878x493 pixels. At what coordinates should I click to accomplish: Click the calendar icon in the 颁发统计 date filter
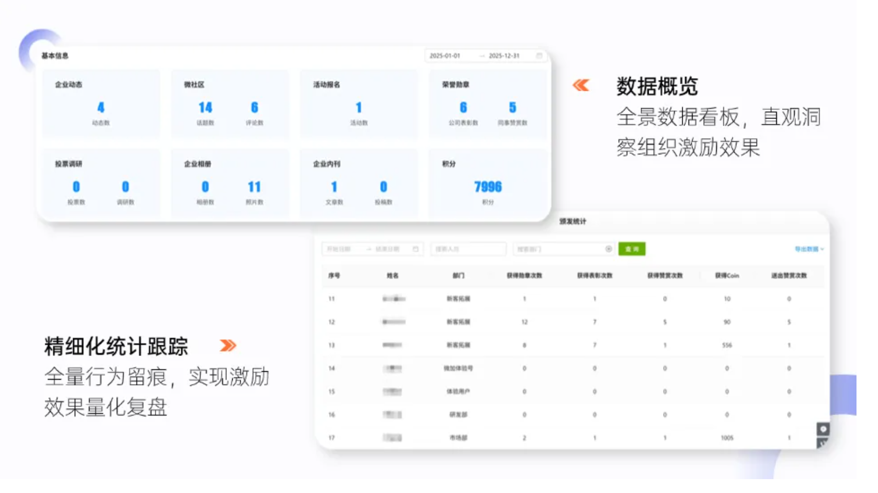pos(415,249)
